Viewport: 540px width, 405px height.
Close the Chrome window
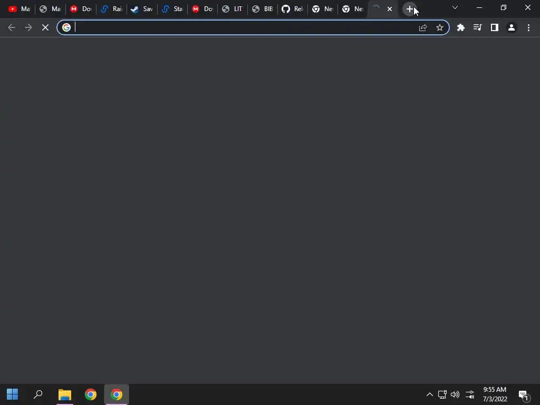527,7
